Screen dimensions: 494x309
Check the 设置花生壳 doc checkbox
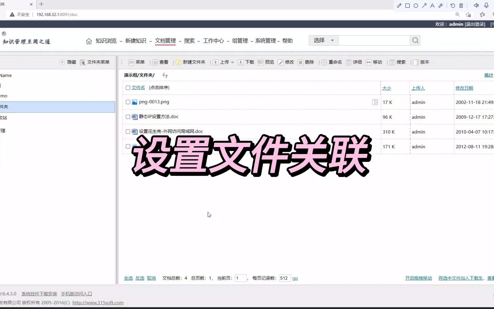(x=128, y=132)
